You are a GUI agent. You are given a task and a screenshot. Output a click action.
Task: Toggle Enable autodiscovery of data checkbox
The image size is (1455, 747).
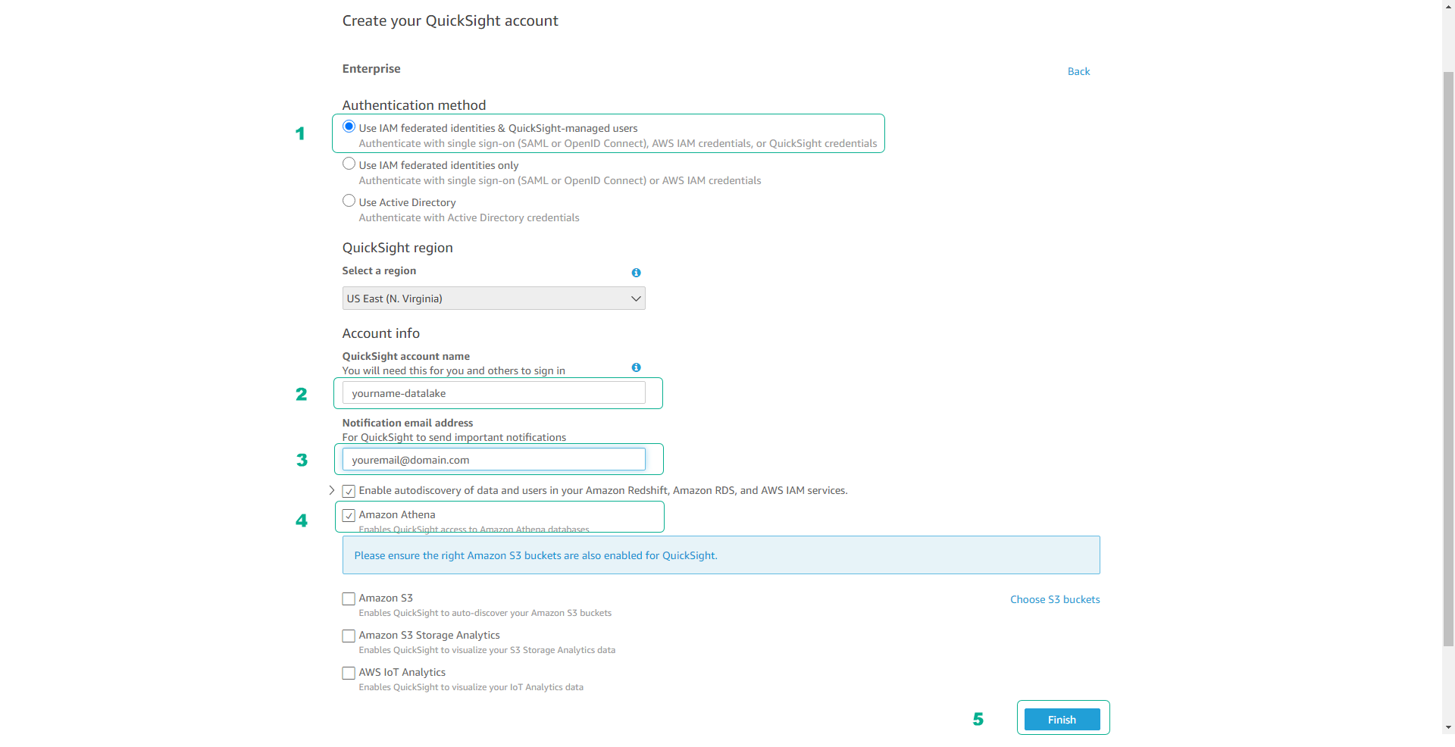coord(349,491)
